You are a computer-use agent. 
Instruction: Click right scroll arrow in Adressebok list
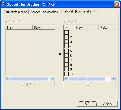tap(52, 79)
